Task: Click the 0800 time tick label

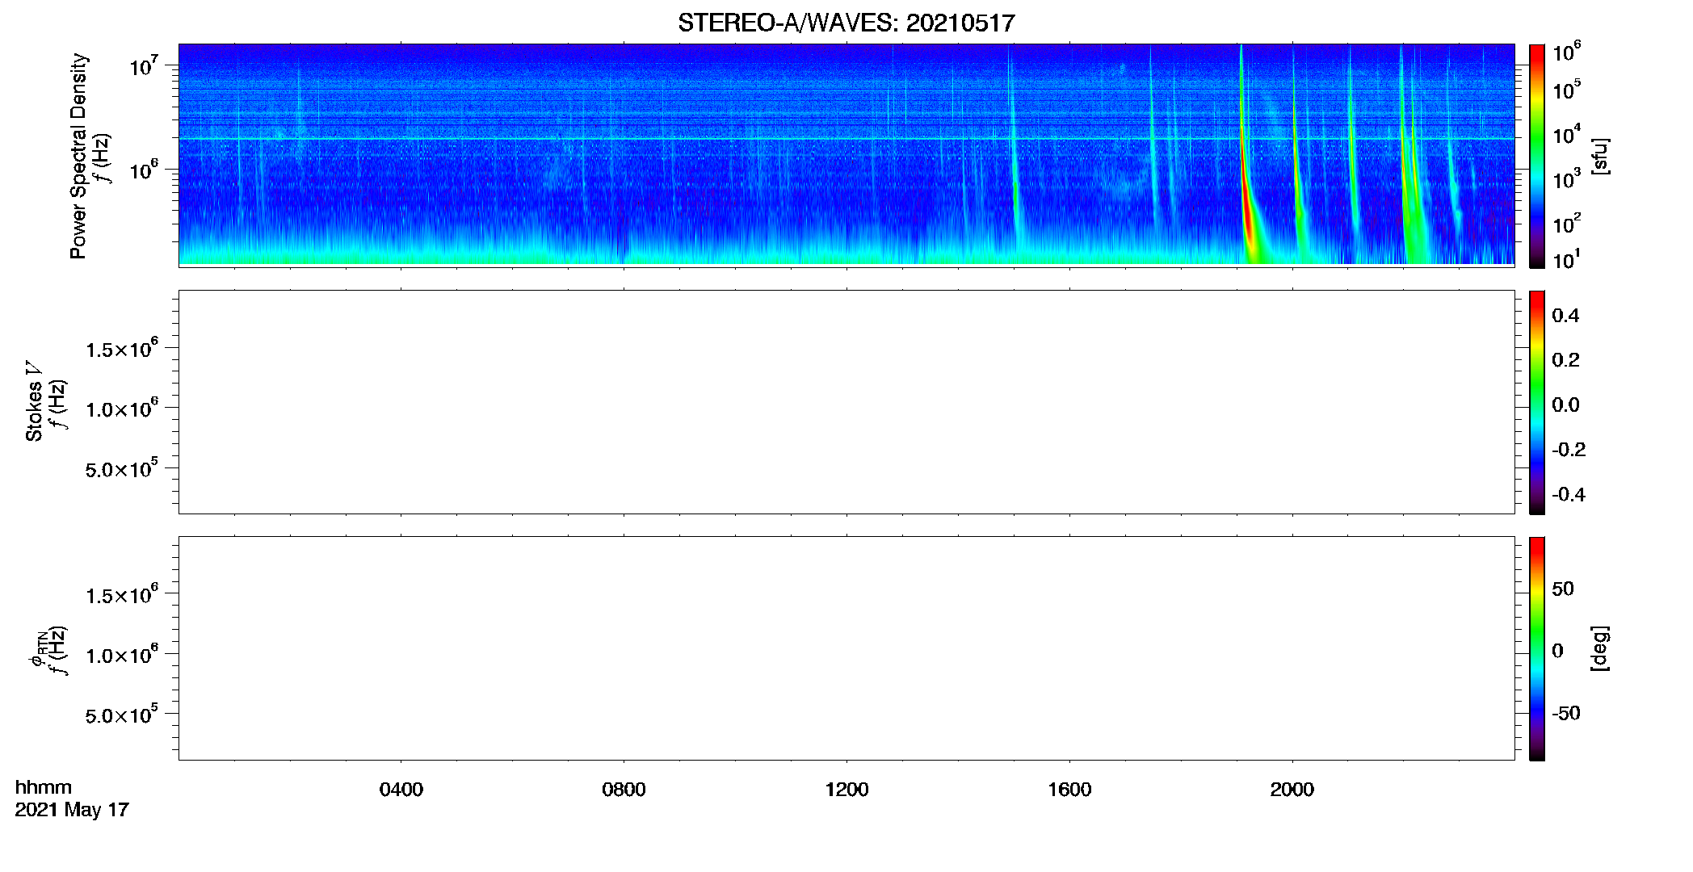Action: pos(624,790)
